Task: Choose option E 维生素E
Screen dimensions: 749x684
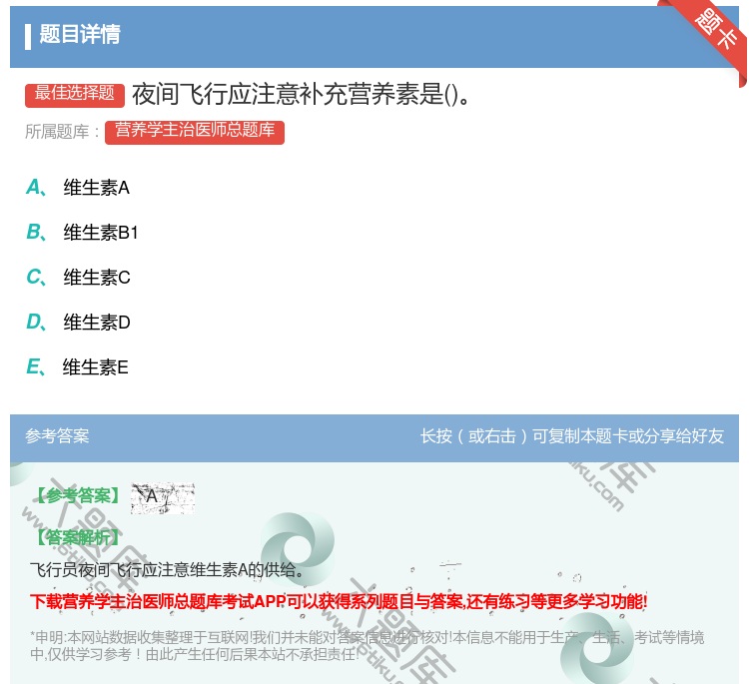Action: pos(95,367)
